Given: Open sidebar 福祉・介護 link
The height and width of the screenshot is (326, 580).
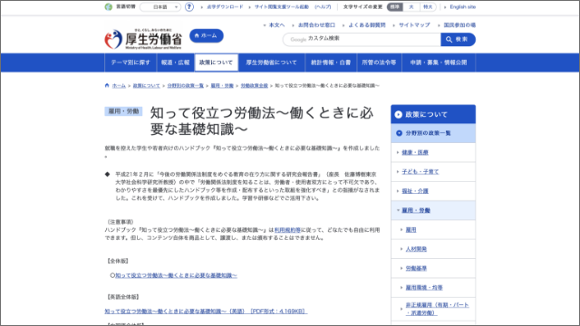Looking at the screenshot, I should pyautogui.click(x=415, y=191).
